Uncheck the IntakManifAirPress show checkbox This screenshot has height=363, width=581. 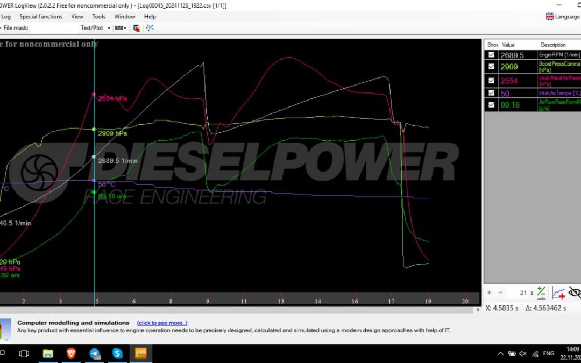pos(491,80)
